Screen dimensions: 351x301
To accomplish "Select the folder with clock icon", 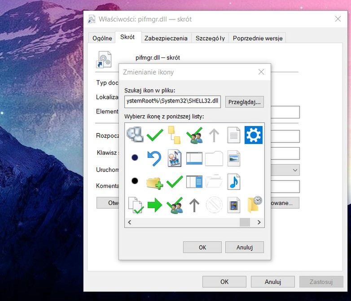I will 255,204.
